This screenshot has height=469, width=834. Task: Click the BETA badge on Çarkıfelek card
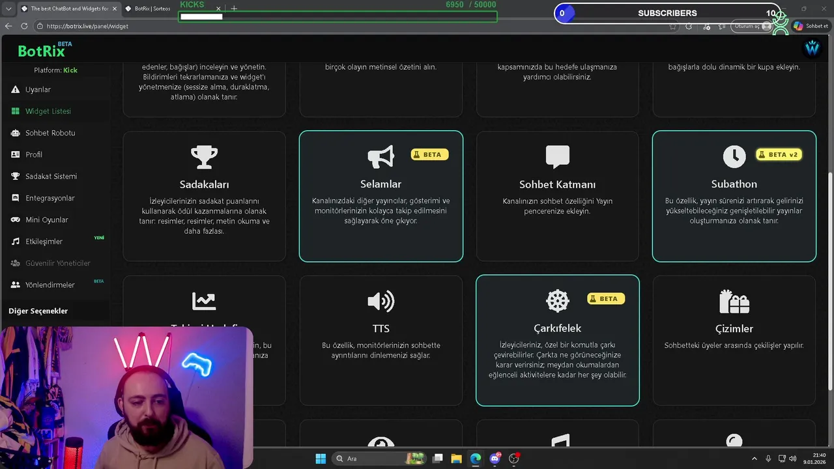point(607,298)
